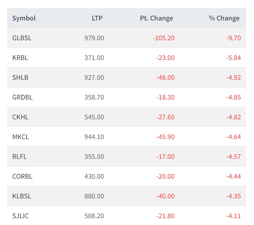Image resolution: width=254 pixels, height=225 pixels.
Task: Click the SJLIC symbol
Action: point(20,216)
